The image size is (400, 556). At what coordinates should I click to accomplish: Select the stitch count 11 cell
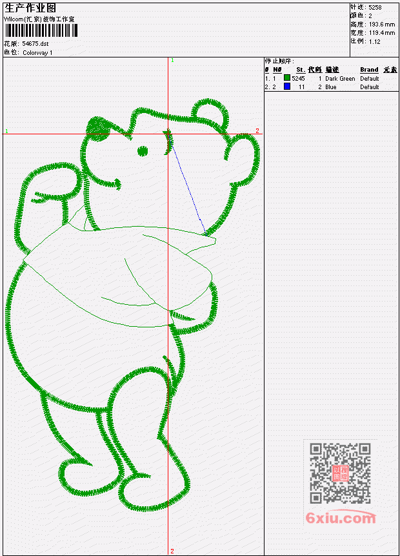coord(301,87)
